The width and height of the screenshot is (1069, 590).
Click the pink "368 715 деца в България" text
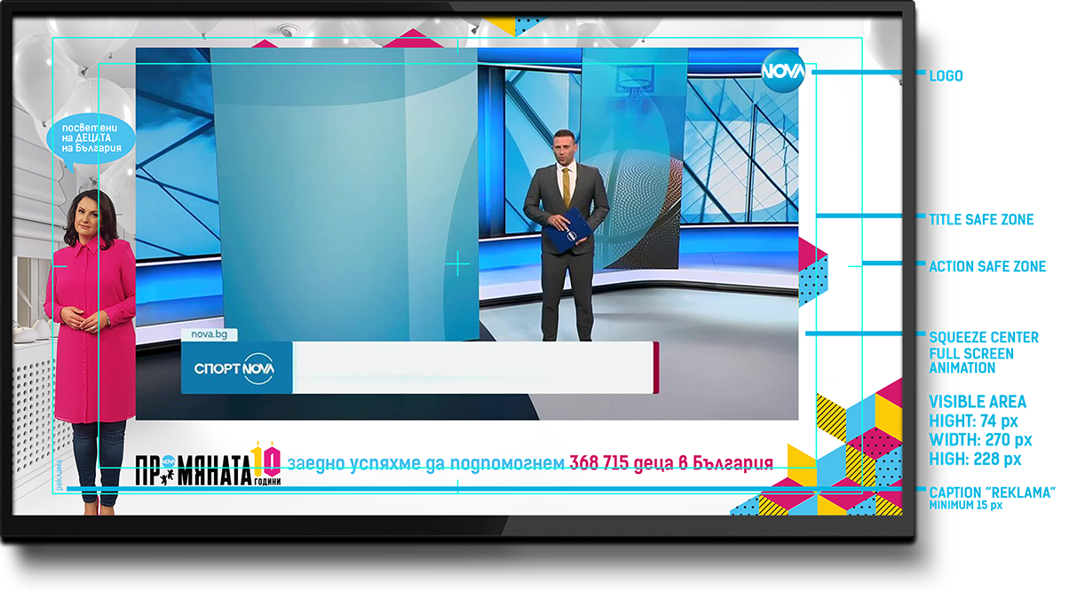[670, 463]
